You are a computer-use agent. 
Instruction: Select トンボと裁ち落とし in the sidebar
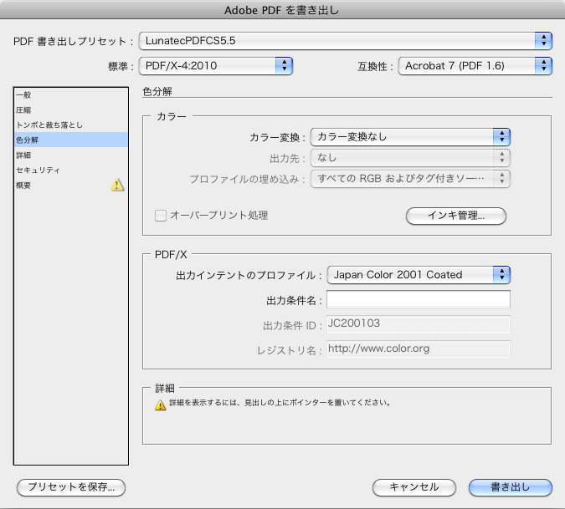coord(71,125)
